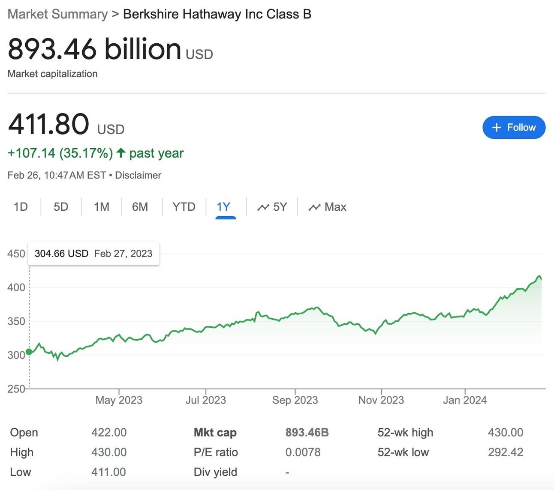Switch to the 5D range tab
554x490 pixels.
point(61,207)
